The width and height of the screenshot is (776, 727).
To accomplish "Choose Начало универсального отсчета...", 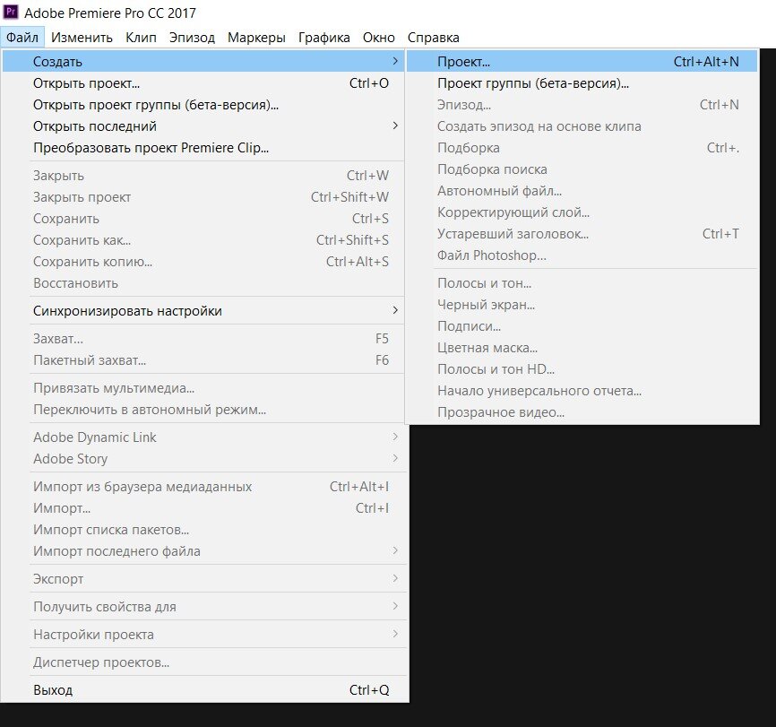I will pyautogui.click(x=582, y=391).
